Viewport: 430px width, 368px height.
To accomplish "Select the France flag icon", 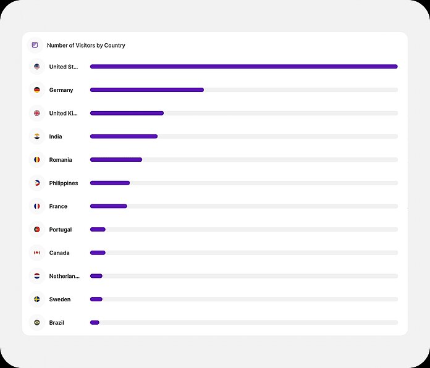I will coord(37,206).
